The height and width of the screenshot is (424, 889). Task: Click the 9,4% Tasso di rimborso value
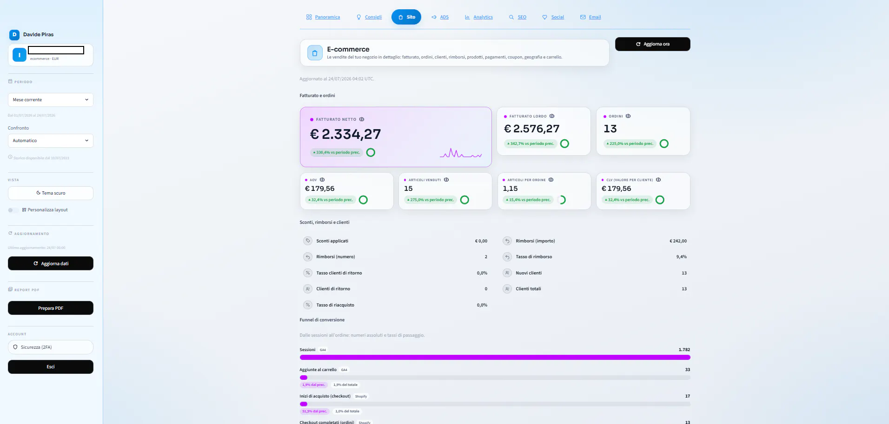[682, 257]
